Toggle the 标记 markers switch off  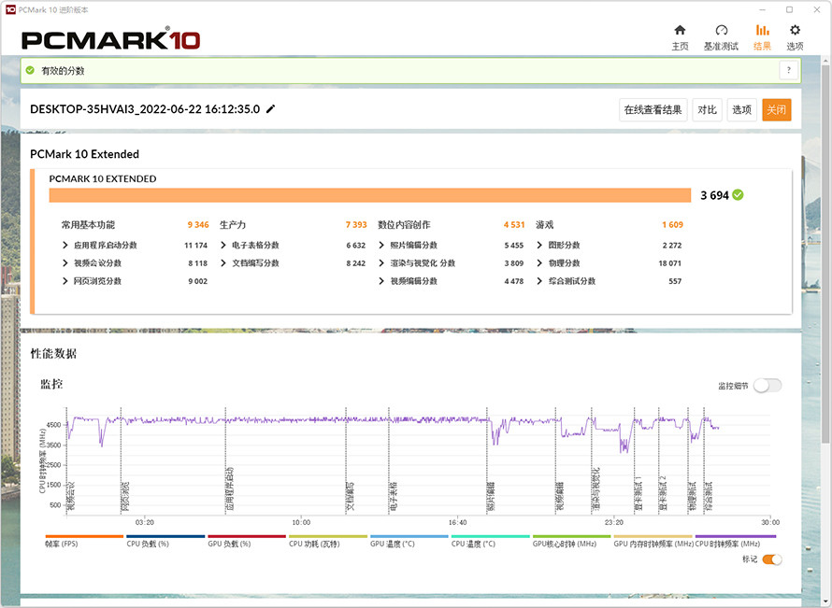point(772,559)
